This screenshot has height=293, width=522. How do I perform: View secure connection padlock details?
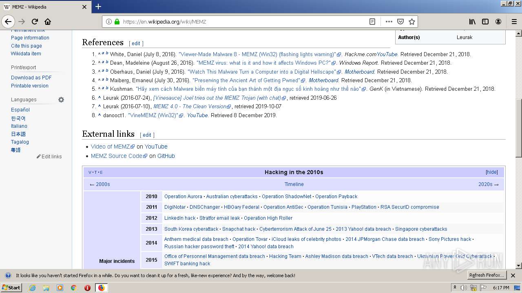click(x=117, y=22)
